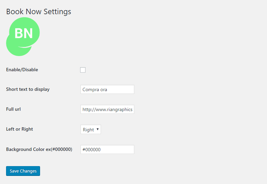Click the Compra ora text in the field
The image size is (267, 184).
click(95, 89)
